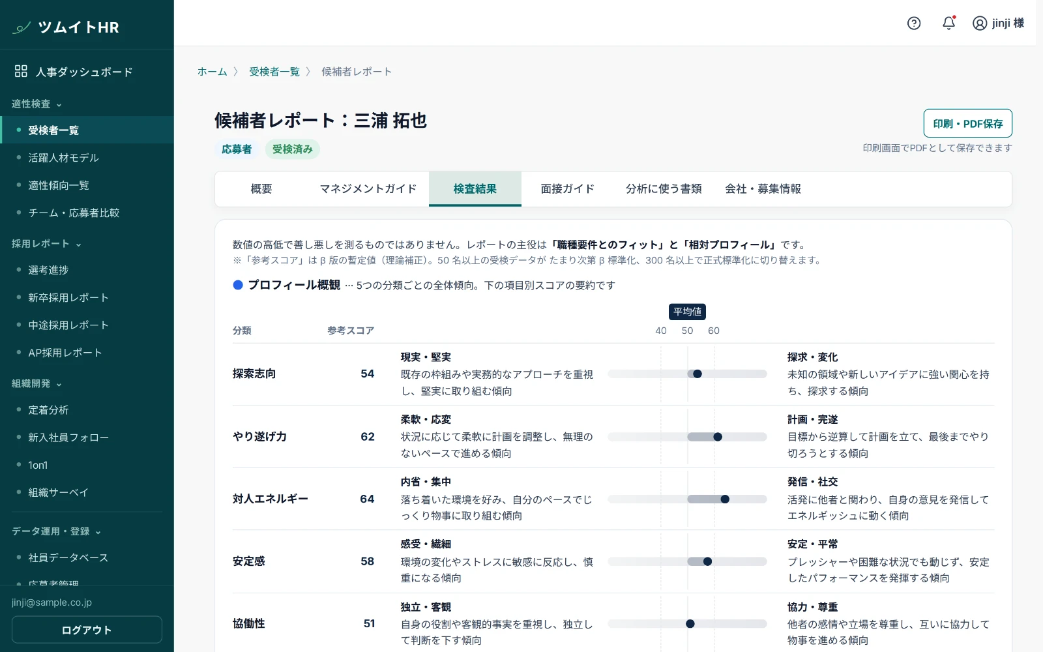Viewport: 1043px width, 652px height.
Task: Click the 受検済み status badge
Action: (292, 149)
